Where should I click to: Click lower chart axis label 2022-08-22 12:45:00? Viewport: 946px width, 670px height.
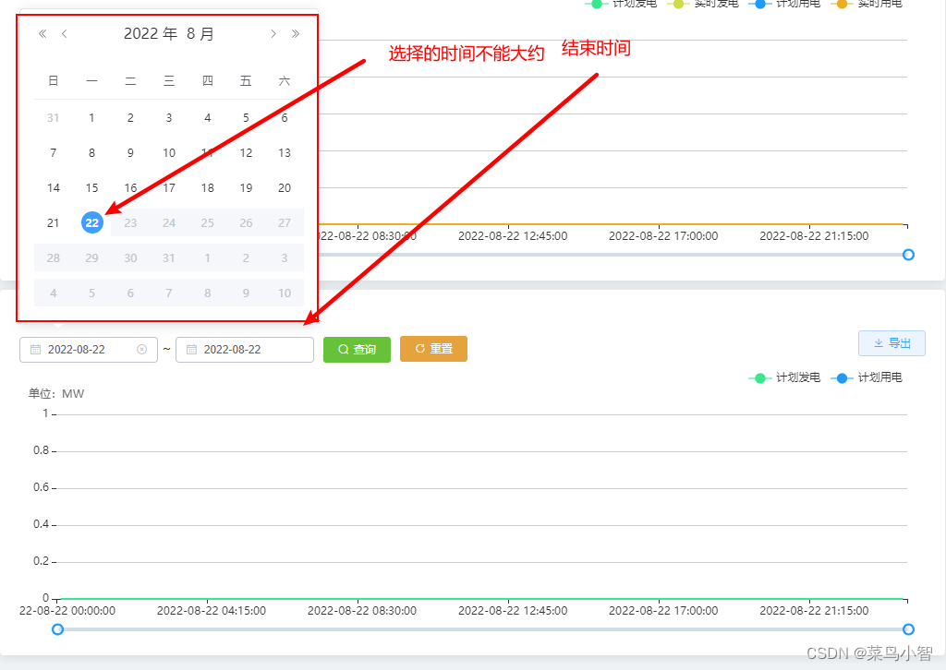tap(513, 610)
